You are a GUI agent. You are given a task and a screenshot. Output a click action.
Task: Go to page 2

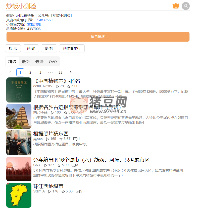click(x=30, y=72)
